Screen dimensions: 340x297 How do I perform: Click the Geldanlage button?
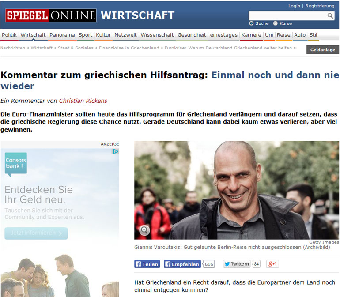(323, 49)
